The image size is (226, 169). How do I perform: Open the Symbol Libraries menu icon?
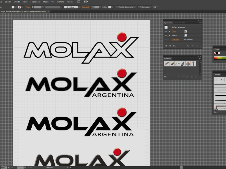pyautogui.click(x=165, y=77)
